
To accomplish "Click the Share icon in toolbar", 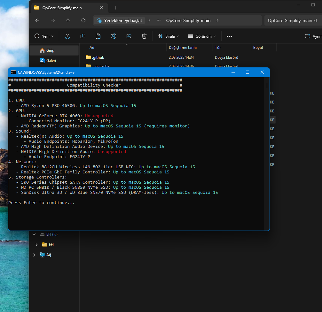I will coord(129,36).
